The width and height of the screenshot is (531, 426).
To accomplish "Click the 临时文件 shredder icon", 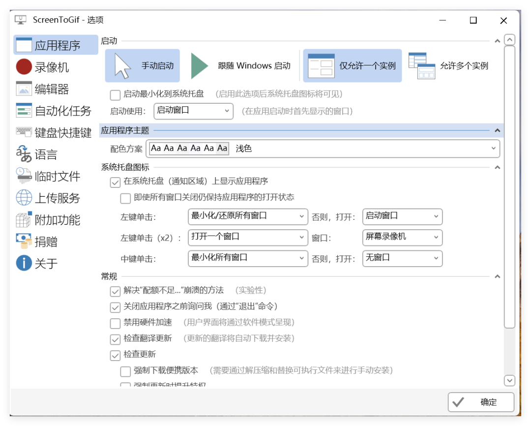I will pyautogui.click(x=24, y=176).
